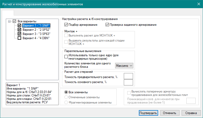Screen dimensions: 203x118
Task: Toggle 'Подбор армирования' checkbox
Action: [x=66, y=25]
